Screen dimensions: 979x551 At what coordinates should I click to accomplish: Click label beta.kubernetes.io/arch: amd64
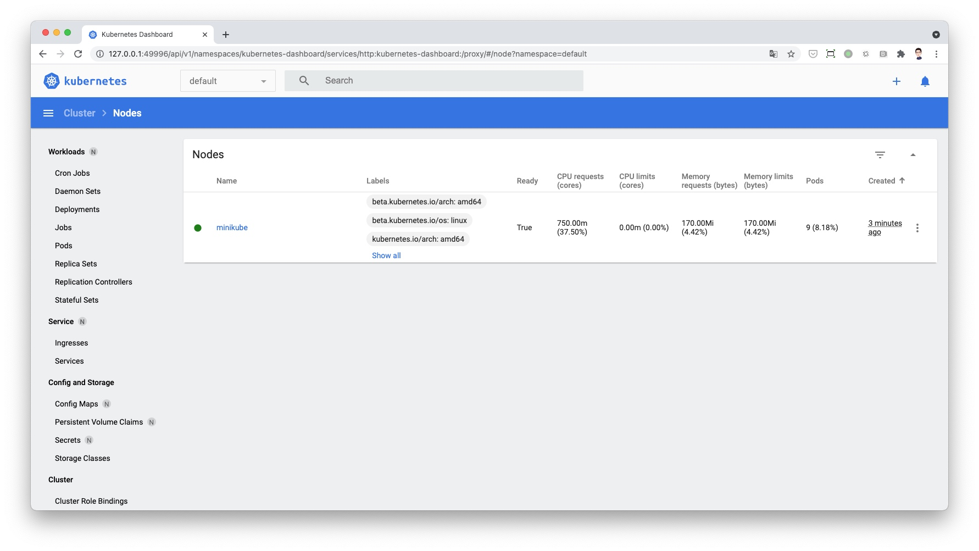pos(426,202)
